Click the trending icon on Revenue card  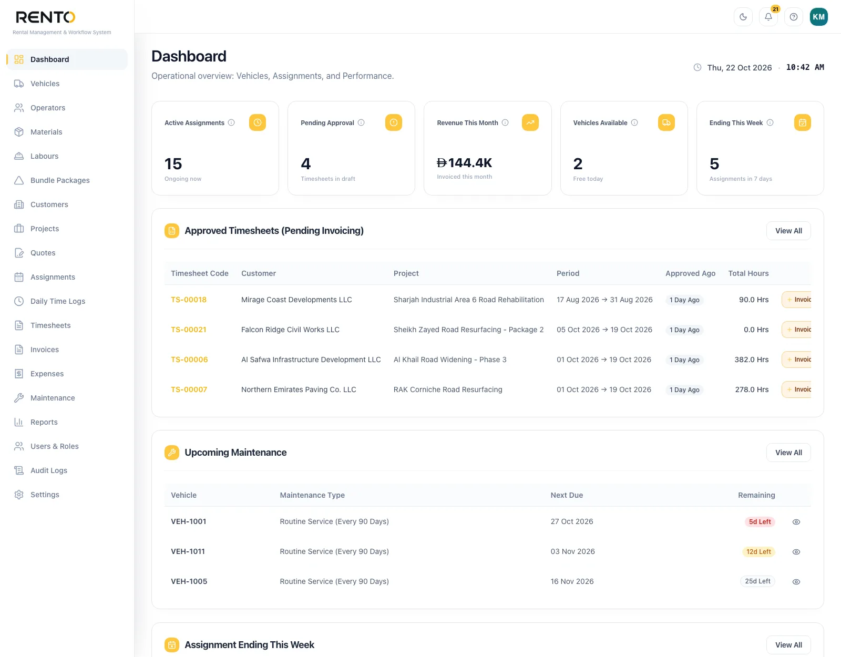click(530, 122)
